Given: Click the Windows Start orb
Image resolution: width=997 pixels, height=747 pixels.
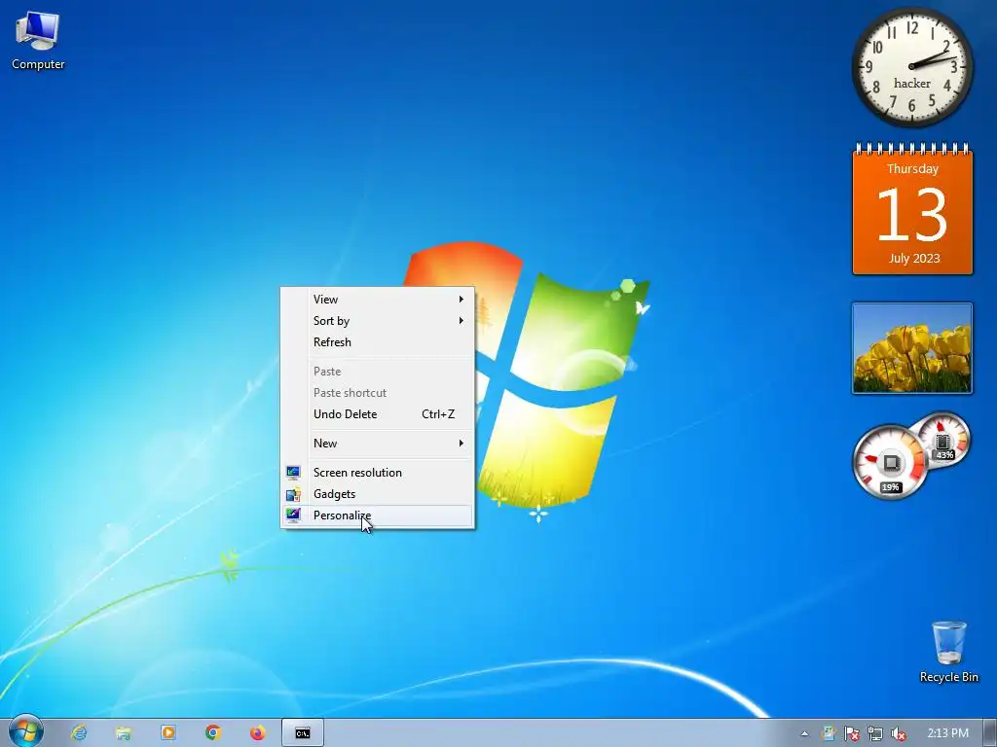Looking at the screenshot, I should click(25, 731).
